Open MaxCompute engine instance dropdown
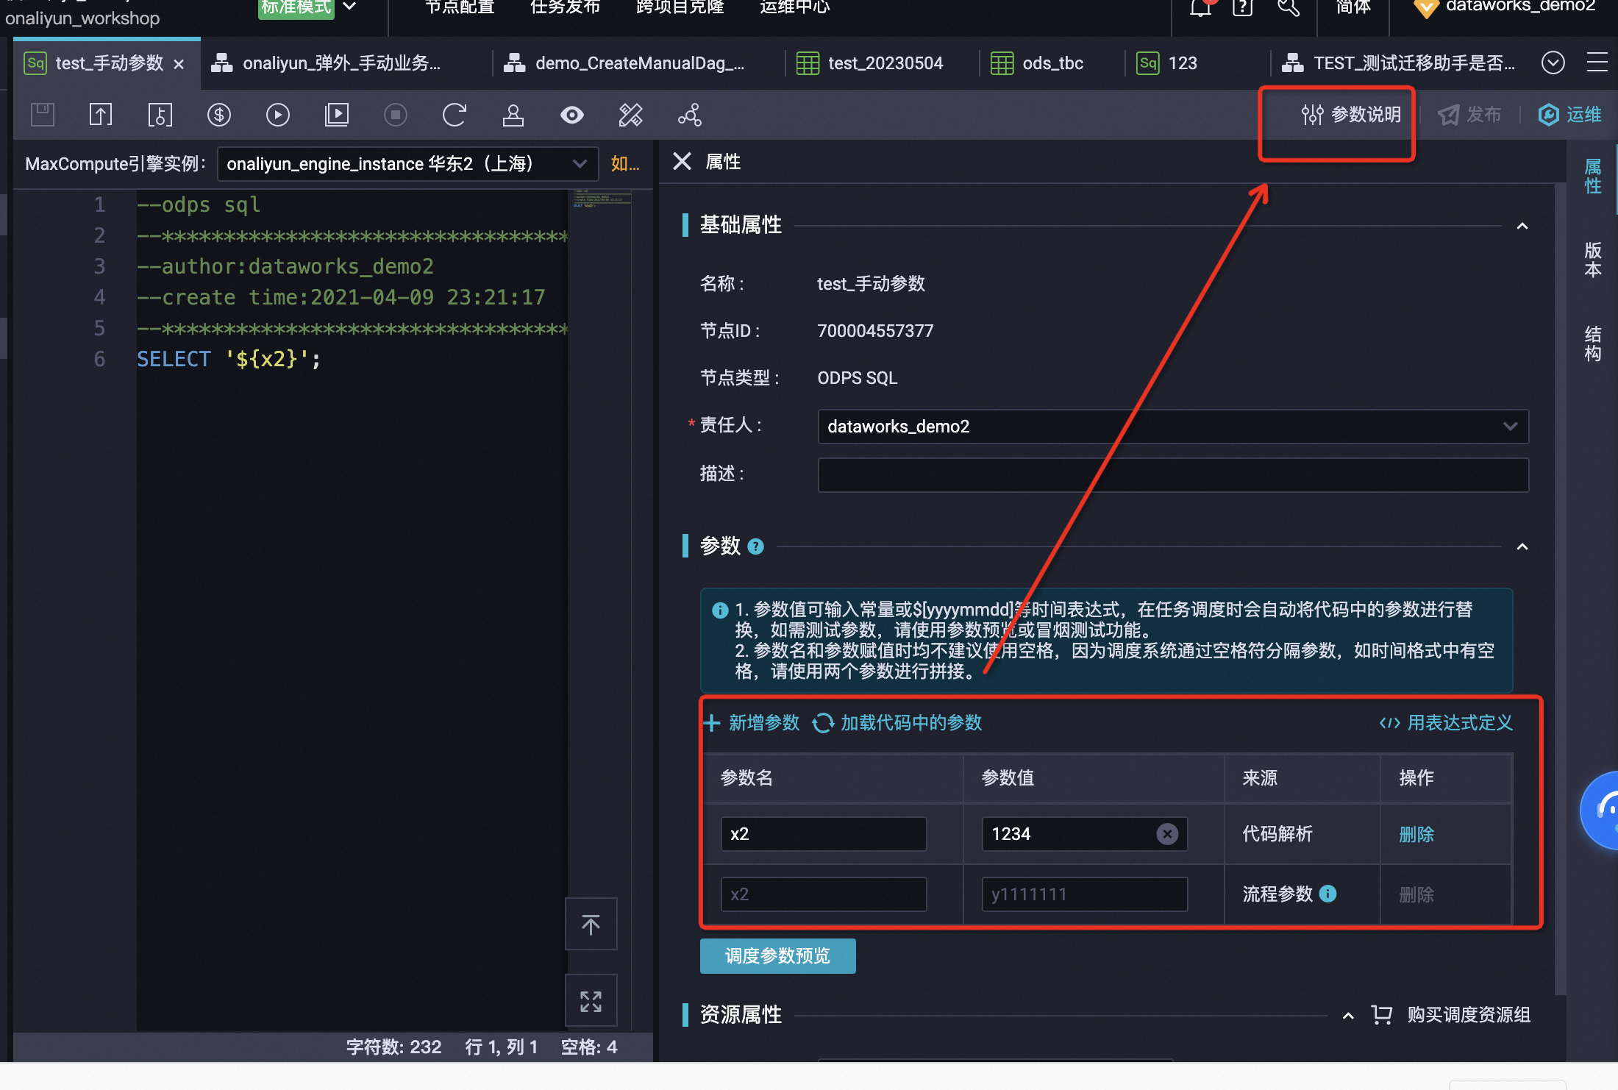 [407, 163]
